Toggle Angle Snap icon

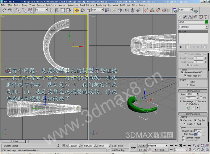click(152, 10)
